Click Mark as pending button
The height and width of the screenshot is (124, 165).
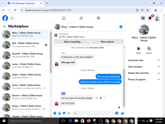(72, 42)
